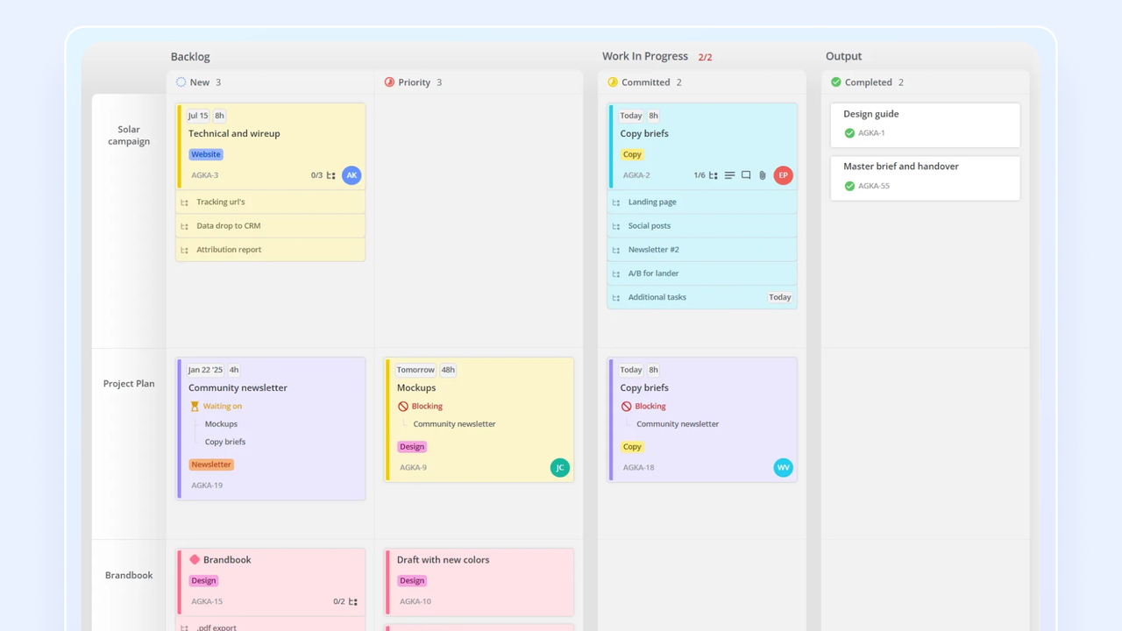This screenshot has width=1122, height=631.
Task: Click the JC avatar on Mockups card
Action: click(x=560, y=467)
